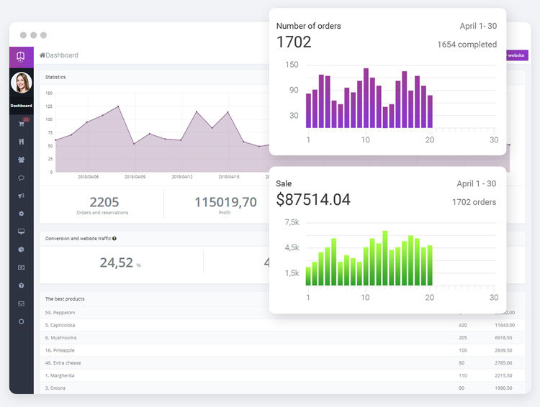Open the gear settings icon in sidebar
540x407 pixels.
coord(21,214)
